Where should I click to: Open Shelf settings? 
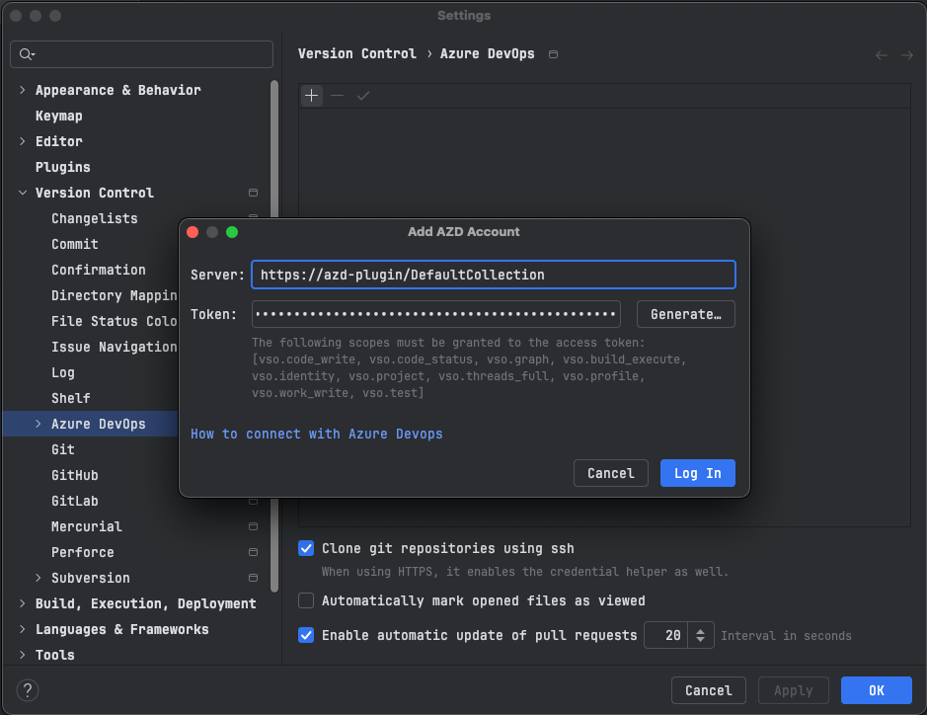71,398
